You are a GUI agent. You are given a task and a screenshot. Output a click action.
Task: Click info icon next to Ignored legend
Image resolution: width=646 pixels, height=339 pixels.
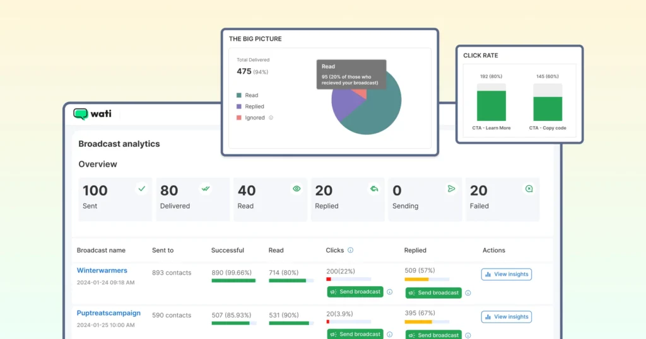coord(271,118)
